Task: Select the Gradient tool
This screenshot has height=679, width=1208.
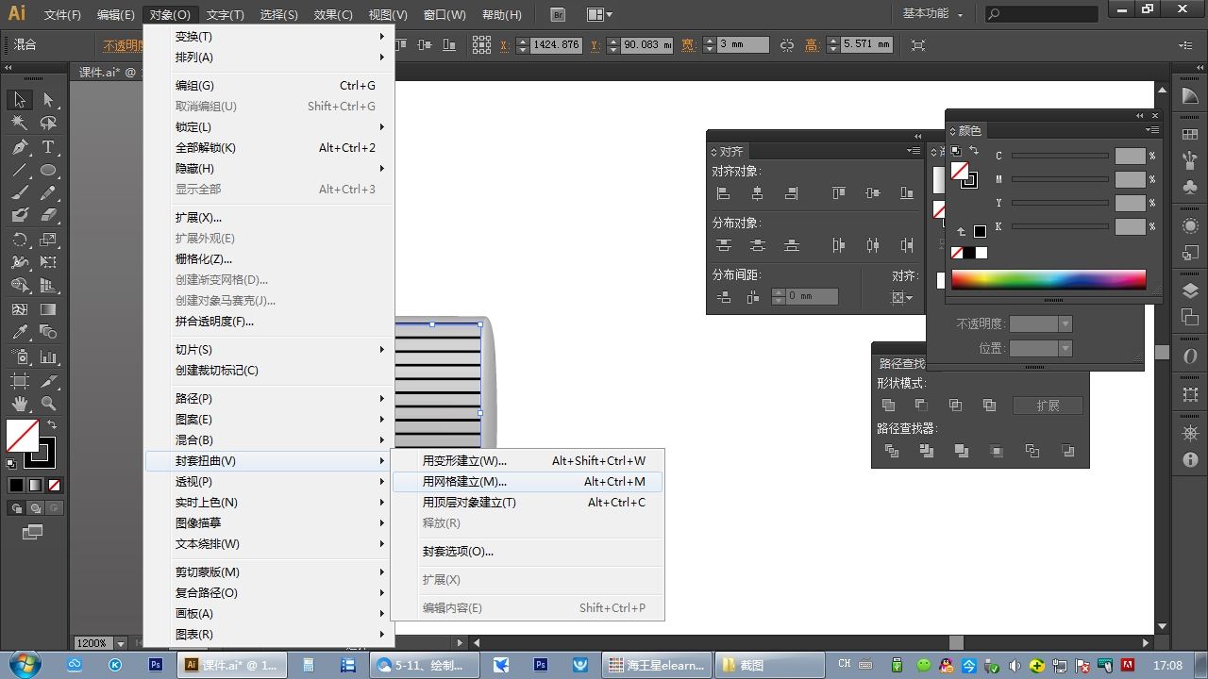Action: pos(48,309)
